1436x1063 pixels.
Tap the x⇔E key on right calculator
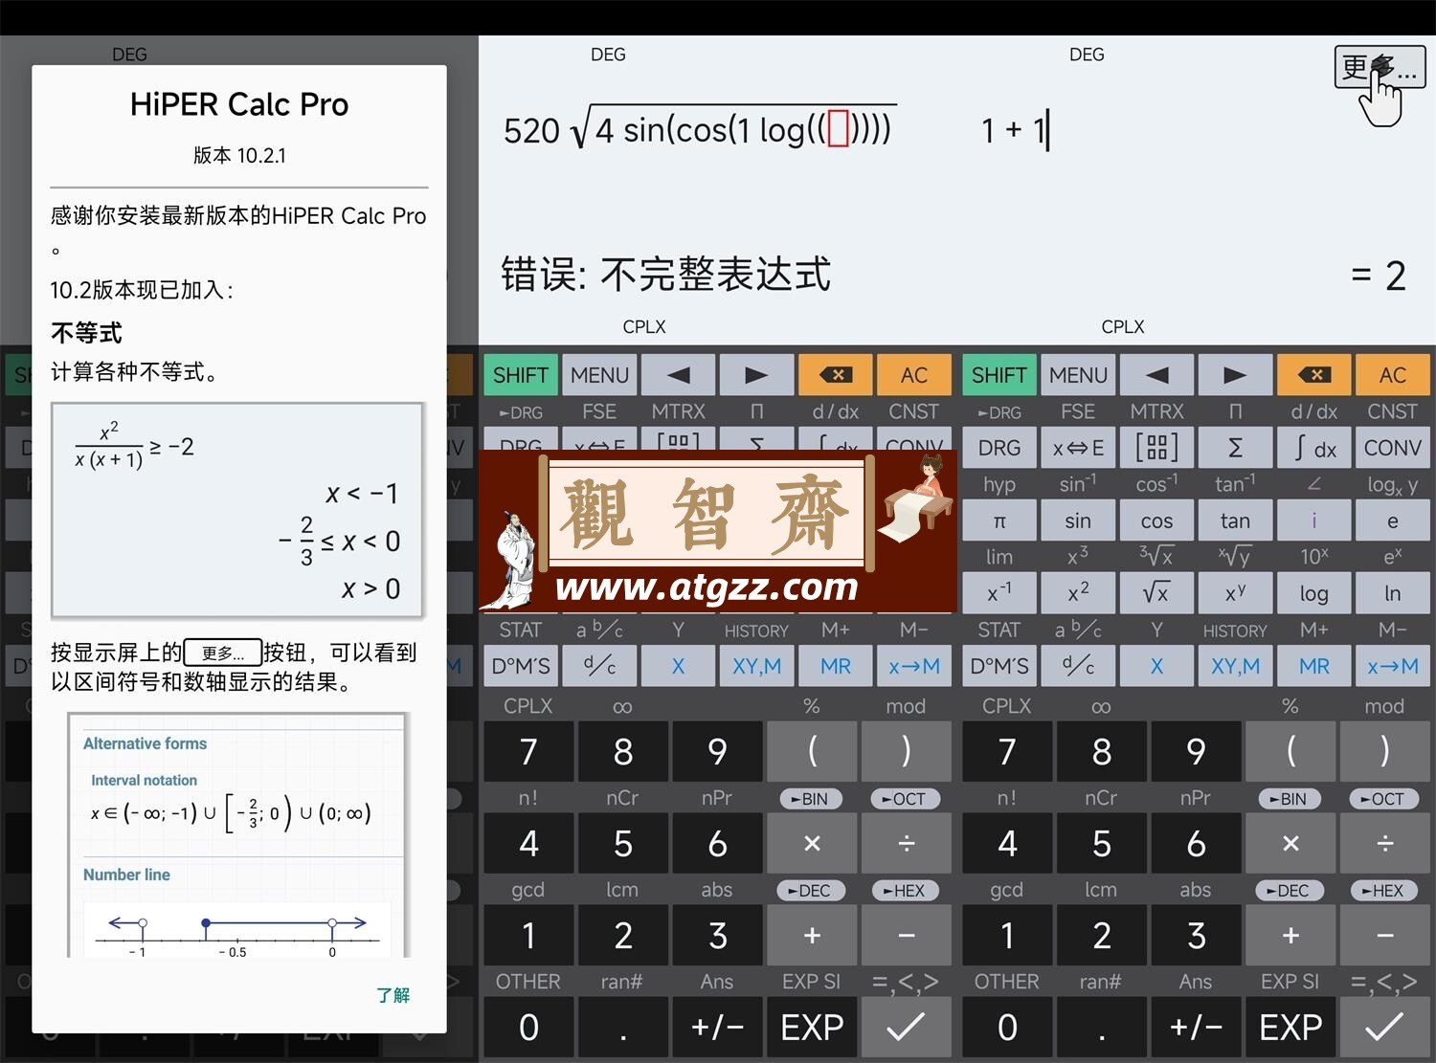(x=1078, y=448)
